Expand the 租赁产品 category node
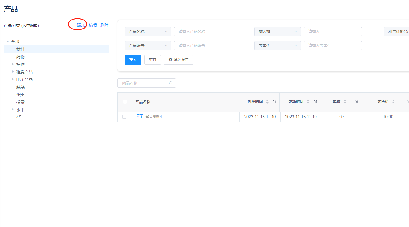This screenshot has height=227, width=409. (13, 72)
